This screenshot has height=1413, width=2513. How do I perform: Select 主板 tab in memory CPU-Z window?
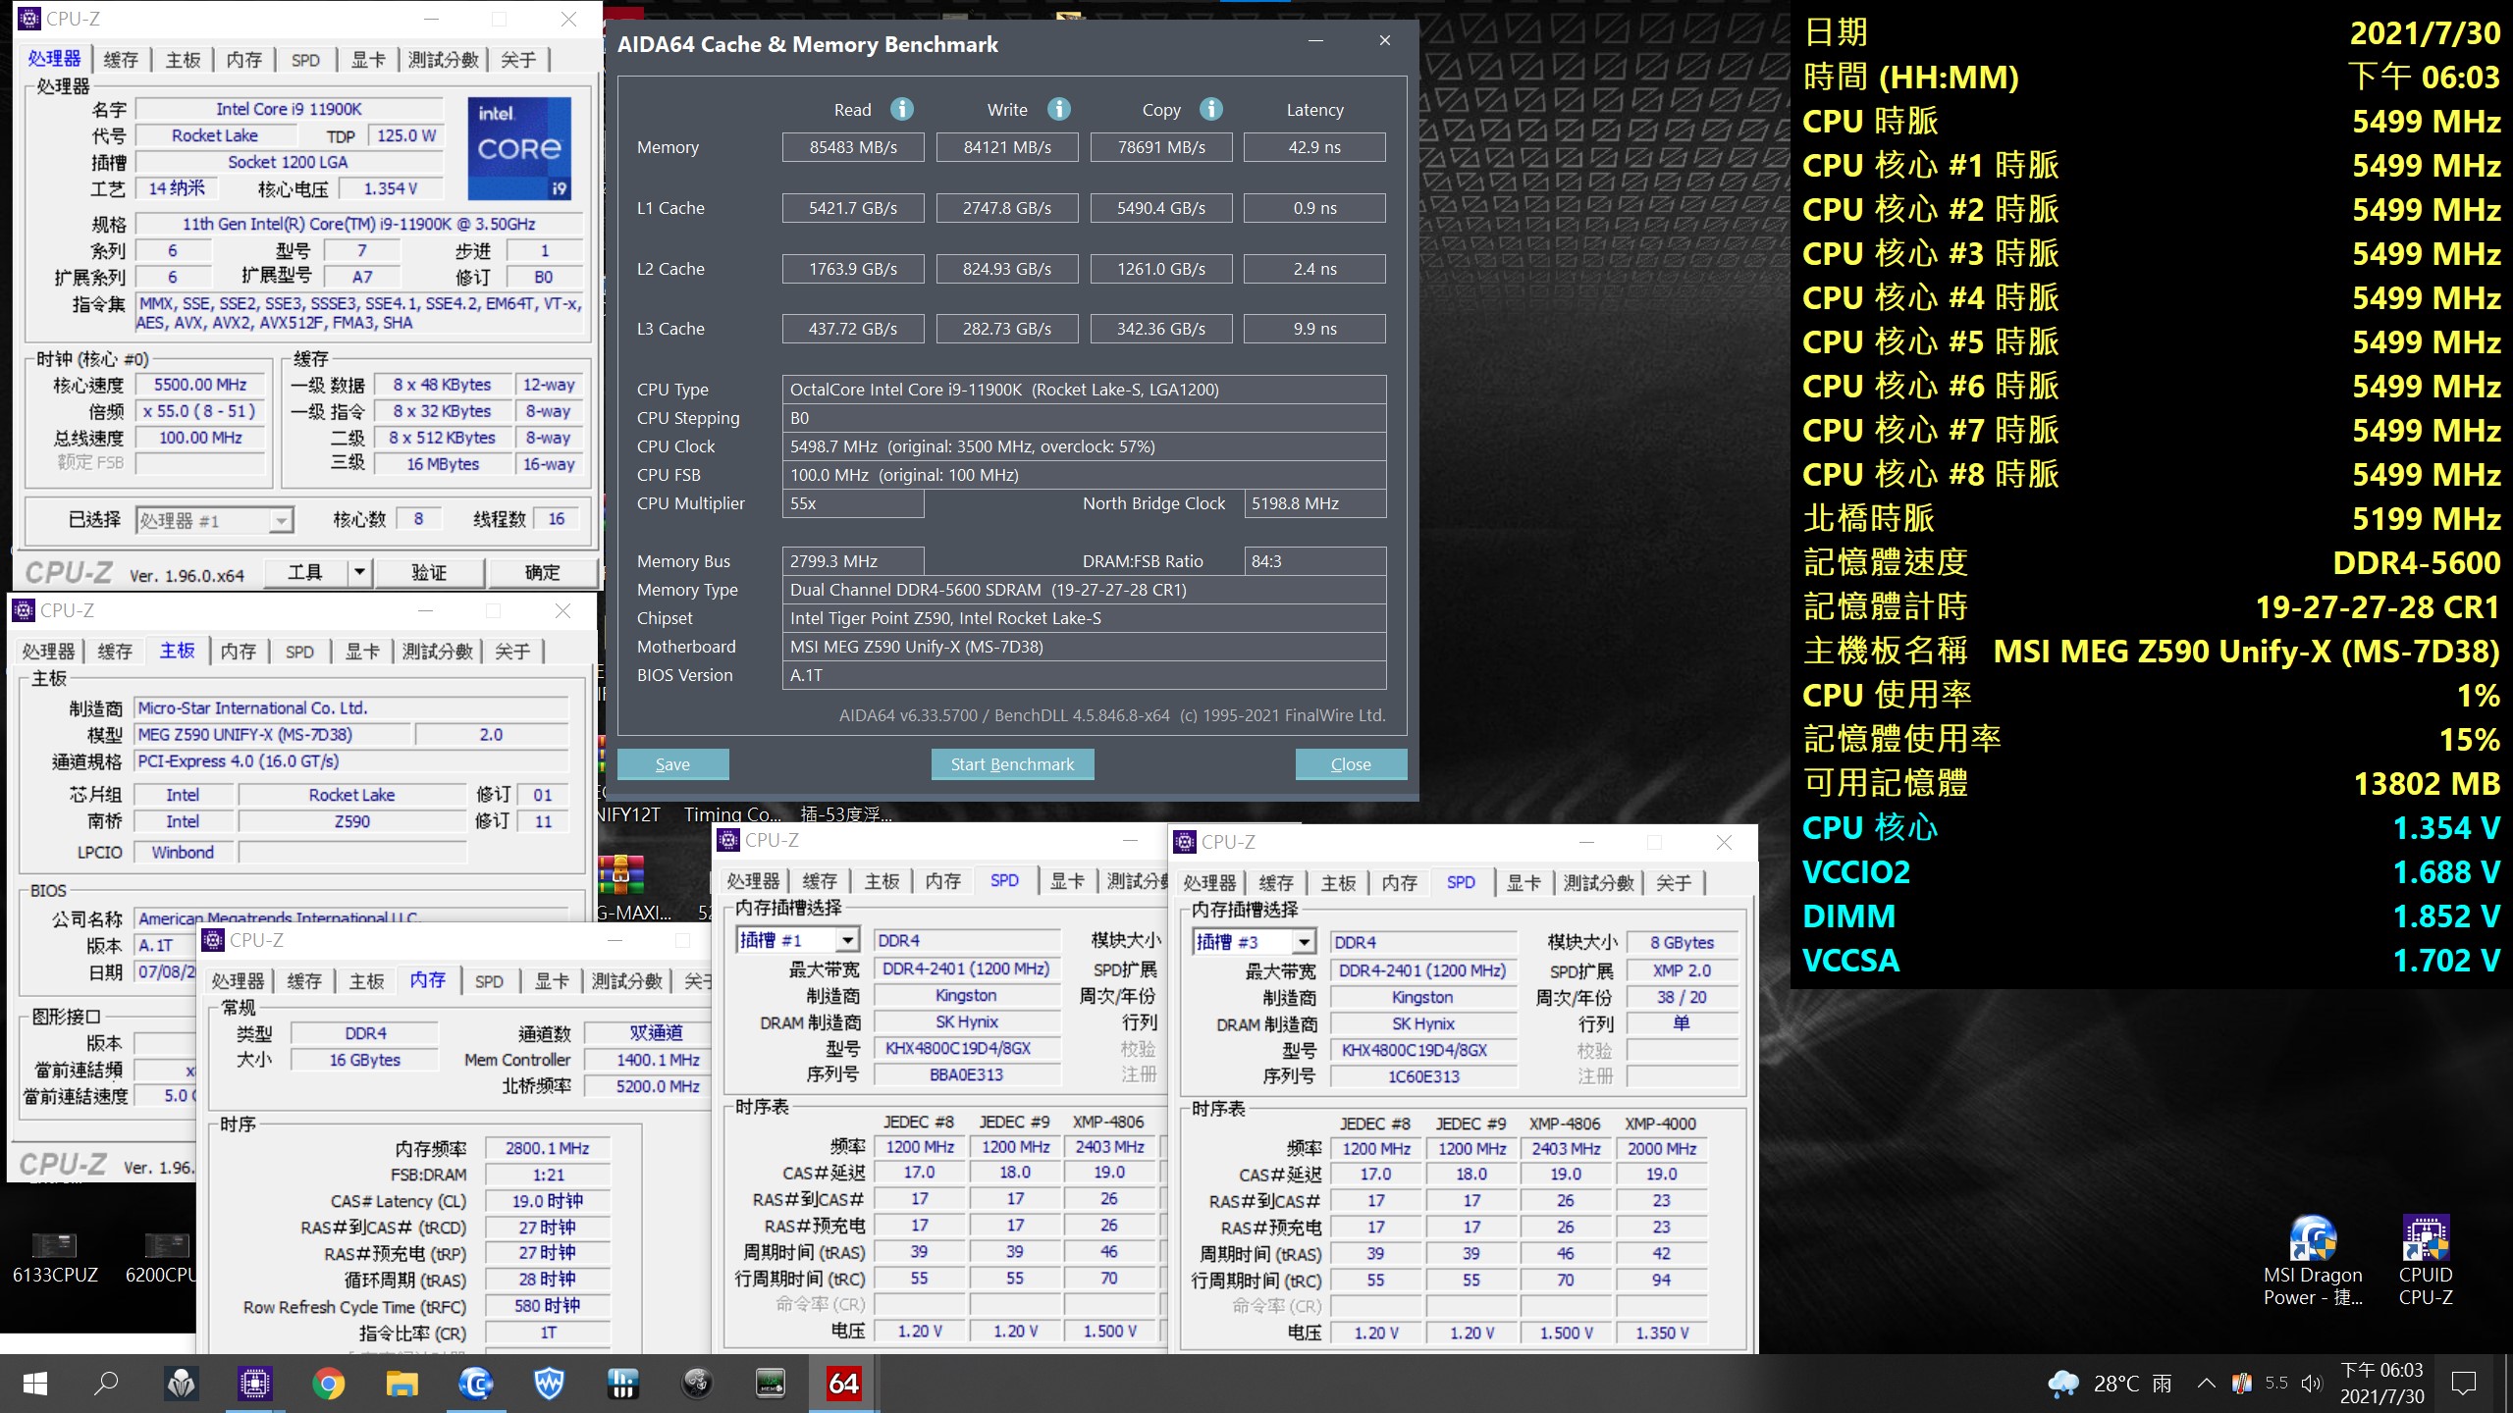366,981
